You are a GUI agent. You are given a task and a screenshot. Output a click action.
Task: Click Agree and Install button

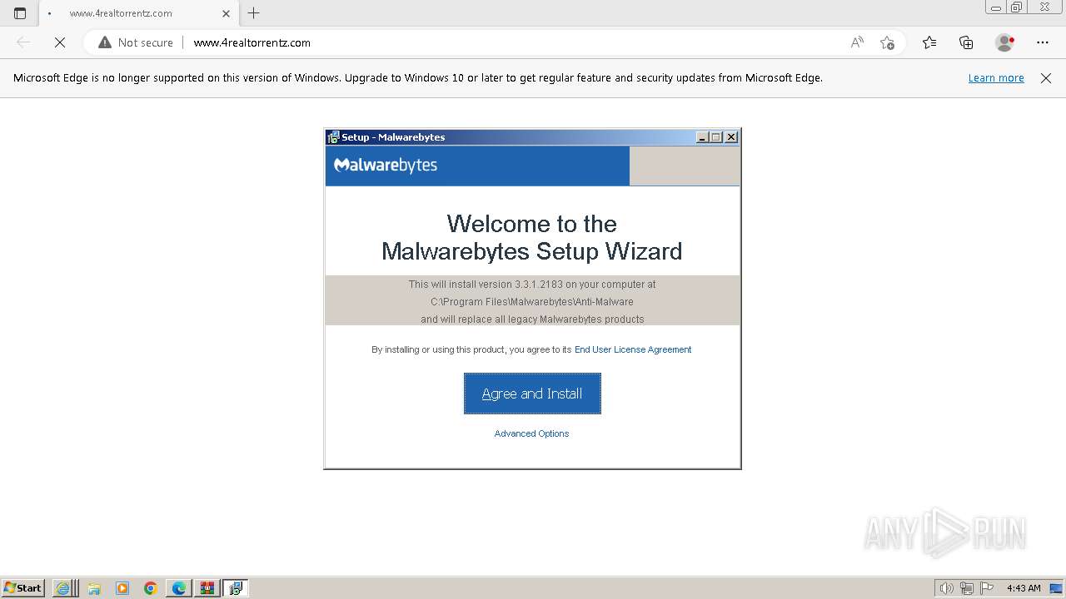tap(532, 394)
